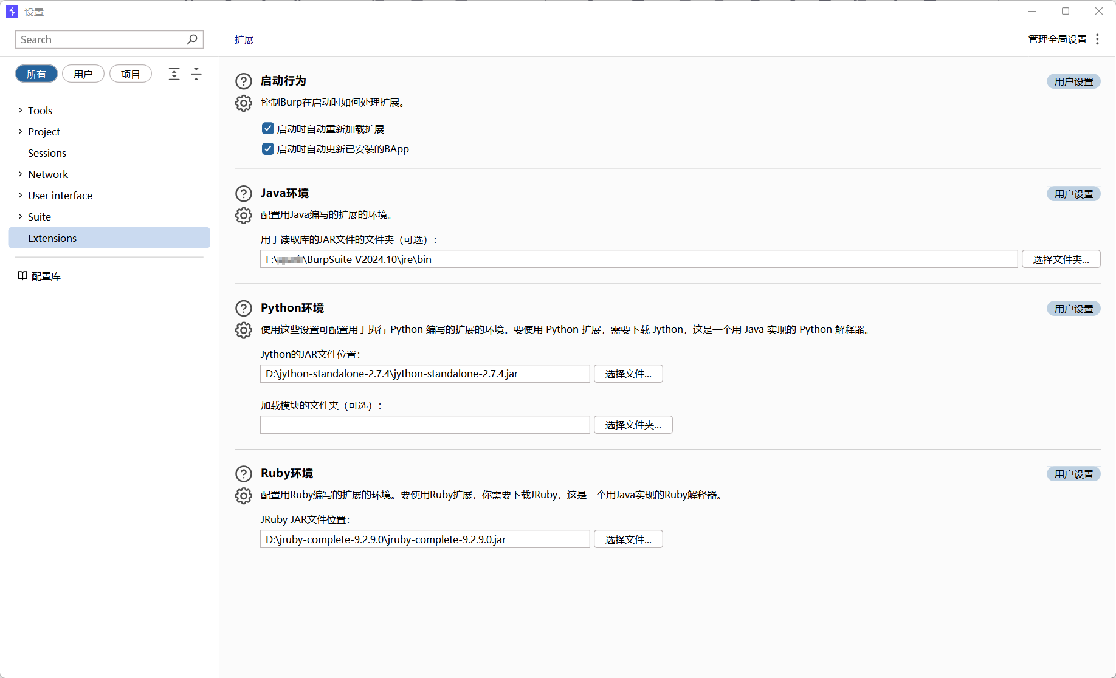The height and width of the screenshot is (678, 1116).
Task: Open the search magnifier icon
Action: tap(192, 39)
